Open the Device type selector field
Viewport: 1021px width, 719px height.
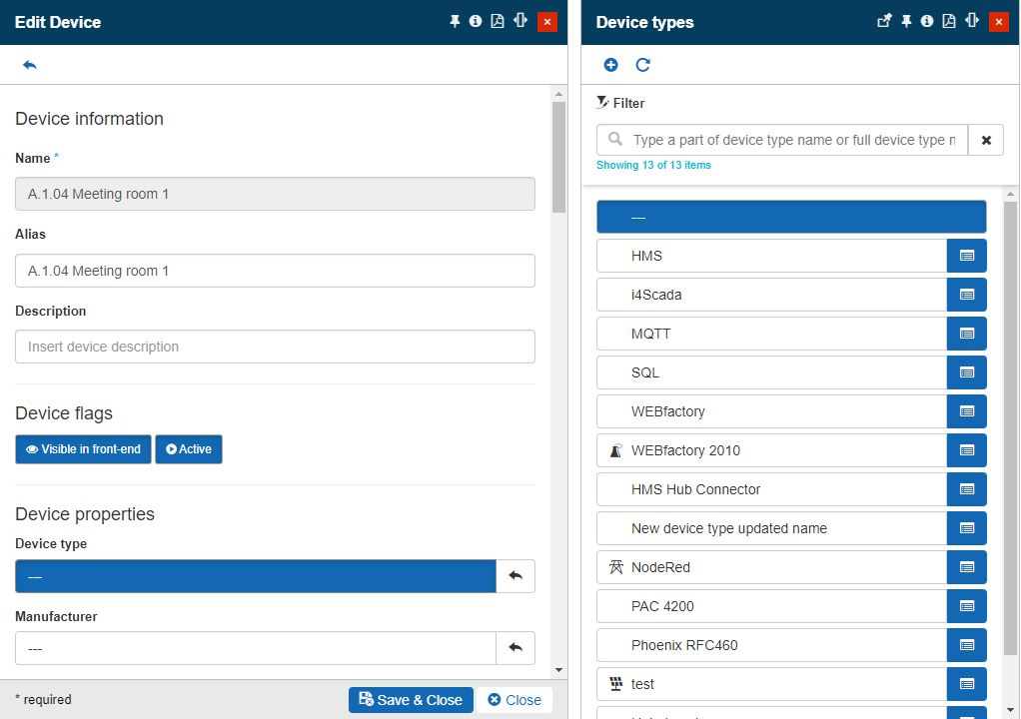(x=255, y=576)
